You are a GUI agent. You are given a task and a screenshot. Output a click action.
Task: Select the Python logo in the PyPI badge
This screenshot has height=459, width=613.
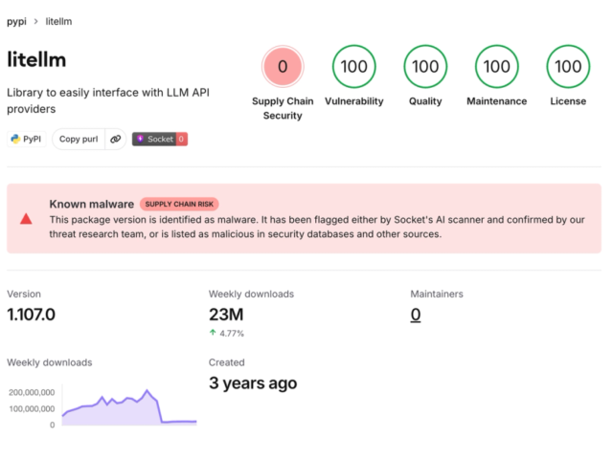[x=15, y=139]
